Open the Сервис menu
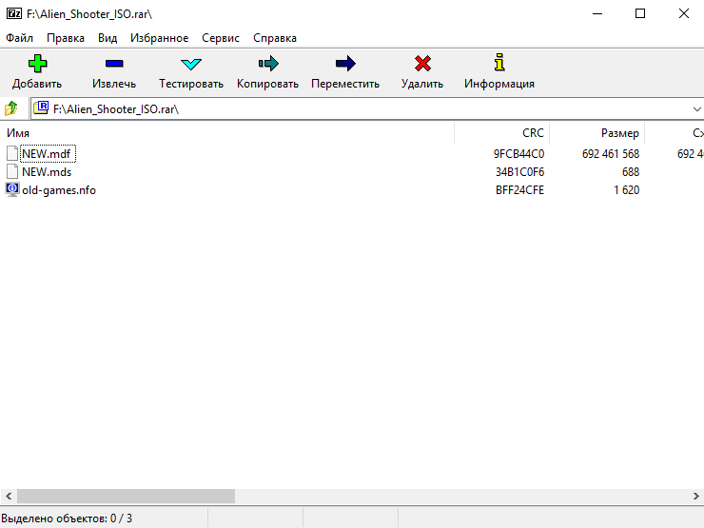 click(x=221, y=38)
